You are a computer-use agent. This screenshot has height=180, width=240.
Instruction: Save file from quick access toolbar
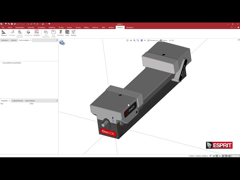(6, 24)
